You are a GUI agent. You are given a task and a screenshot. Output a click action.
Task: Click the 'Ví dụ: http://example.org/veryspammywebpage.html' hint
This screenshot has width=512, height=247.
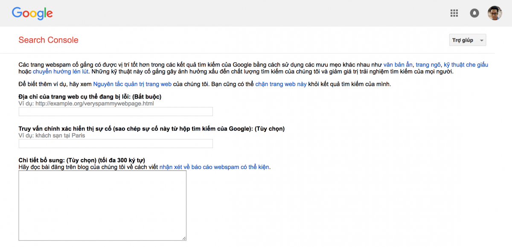click(86, 103)
